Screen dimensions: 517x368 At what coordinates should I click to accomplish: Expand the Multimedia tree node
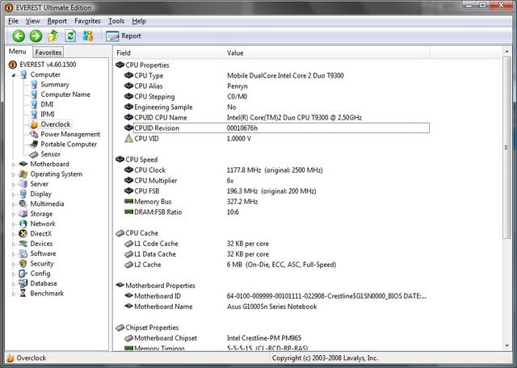(x=14, y=204)
